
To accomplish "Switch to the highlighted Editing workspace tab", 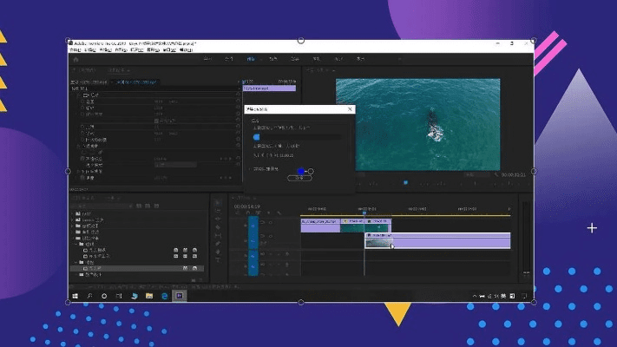I will pos(252,59).
